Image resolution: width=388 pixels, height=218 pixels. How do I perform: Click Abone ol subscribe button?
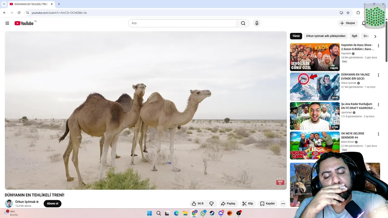[52, 203]
